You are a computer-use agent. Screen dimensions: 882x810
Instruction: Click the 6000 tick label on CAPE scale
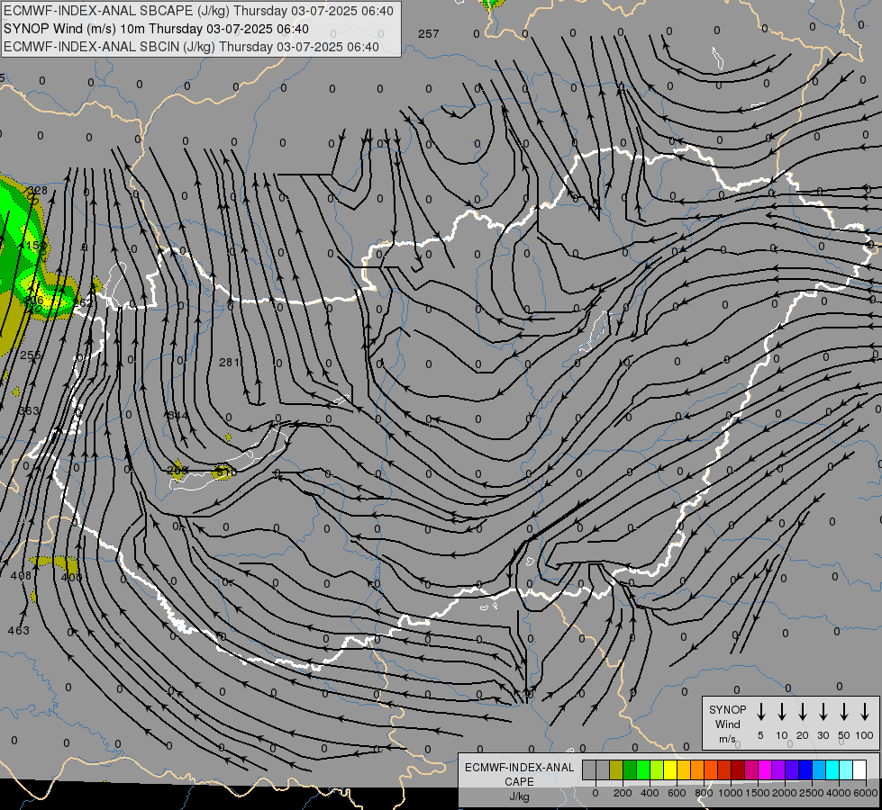pyautogui.click(x=866, y=793)
